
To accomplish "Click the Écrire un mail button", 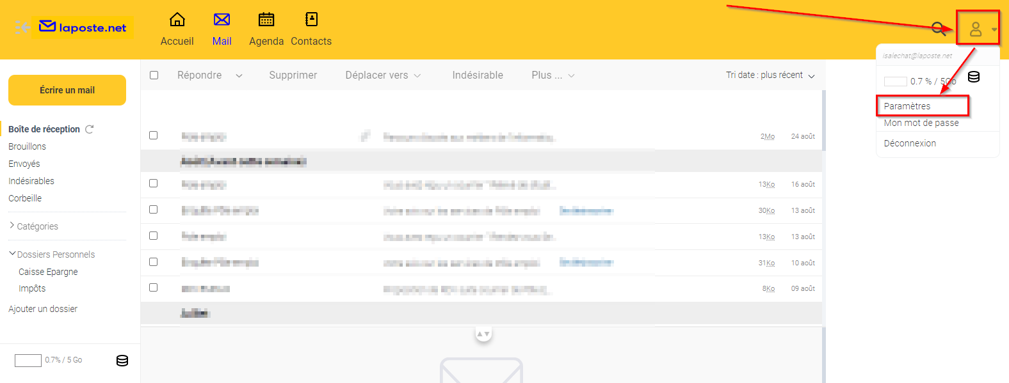I will pos(67,90).
